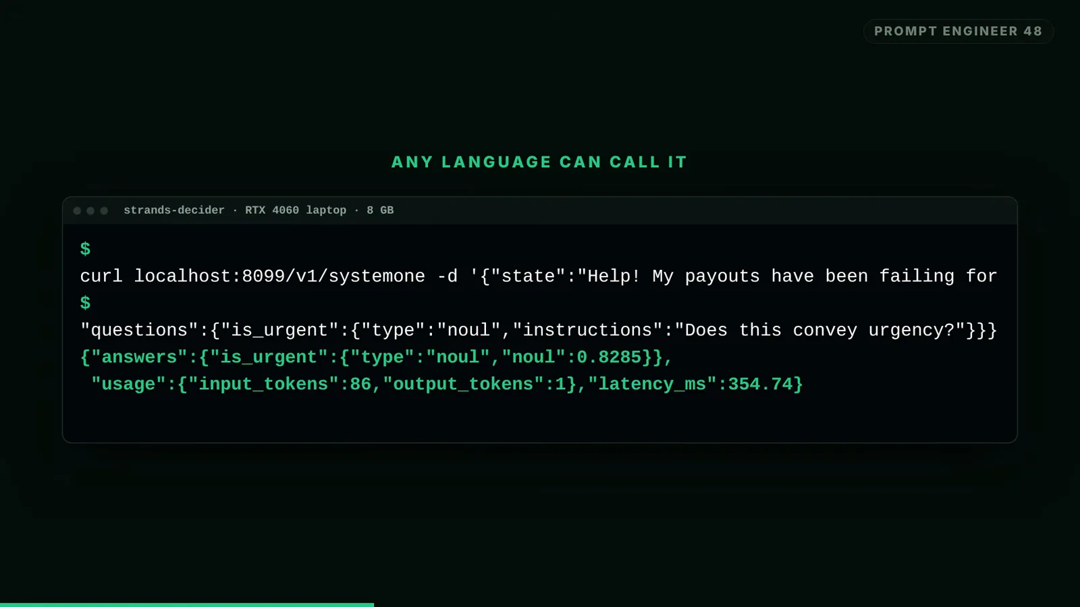Click the middle window dot in terminal title bar
1080x607 pixels.
point(90,210)
